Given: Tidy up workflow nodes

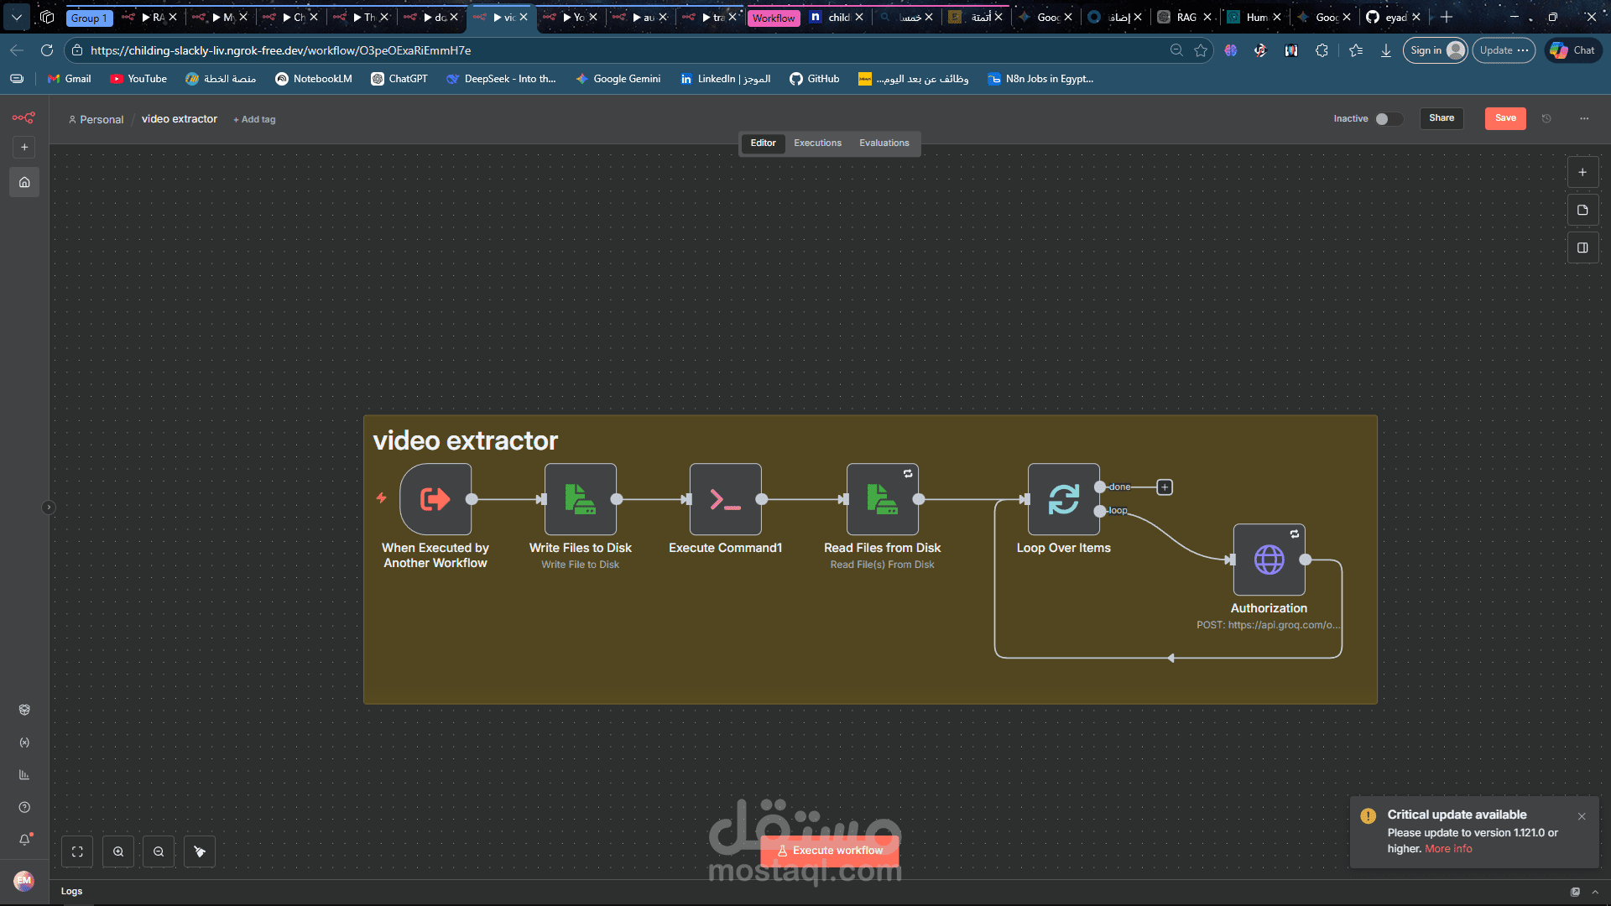Looking at the screenshot, I should click(x=200, y=851).
